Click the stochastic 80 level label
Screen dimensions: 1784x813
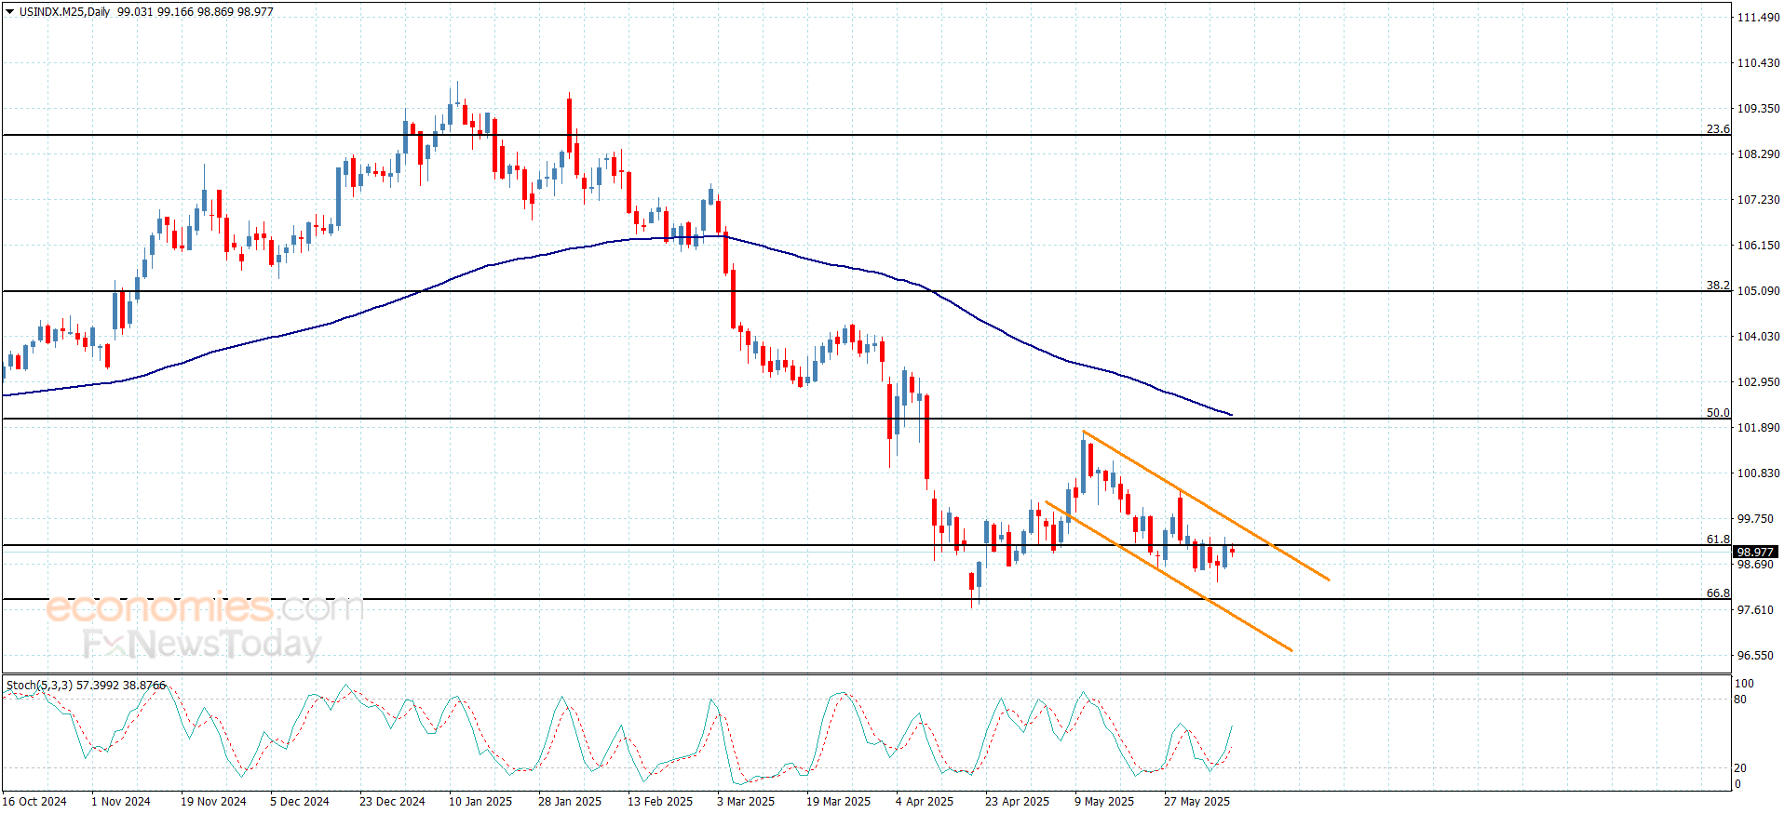1740,700
